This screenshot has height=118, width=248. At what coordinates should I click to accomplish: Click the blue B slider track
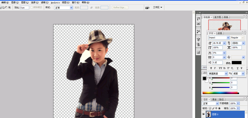221,88
